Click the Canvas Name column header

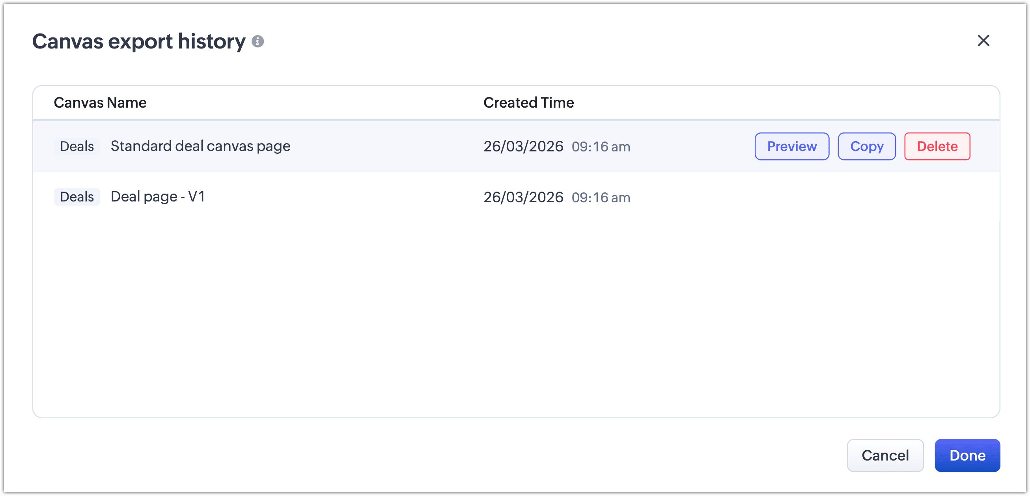click(x=100, y=103)
